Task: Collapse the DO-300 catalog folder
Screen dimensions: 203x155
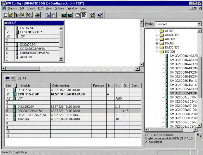Action: (157, 51)
